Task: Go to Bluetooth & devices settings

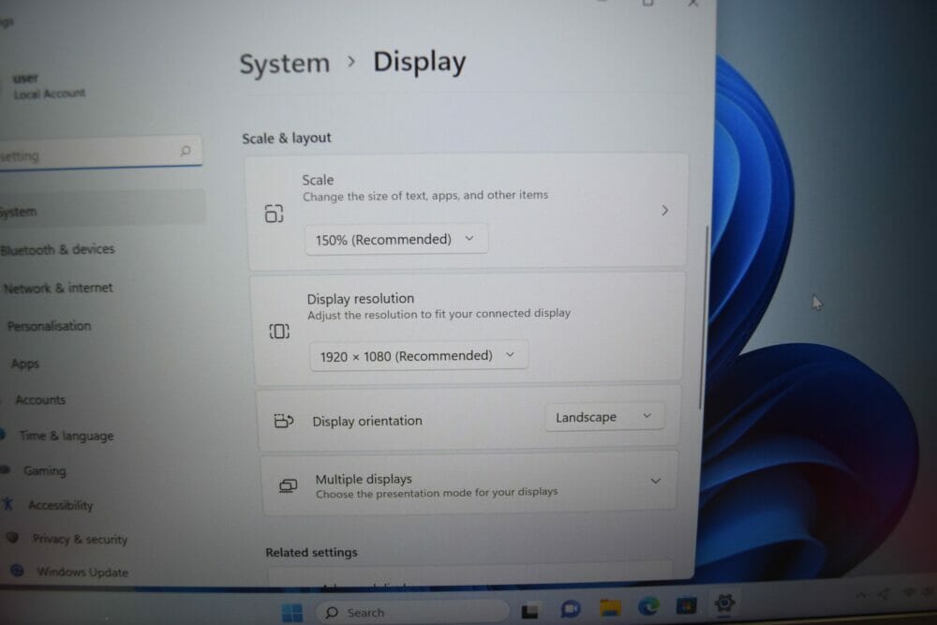Action: tap(57, 249)
